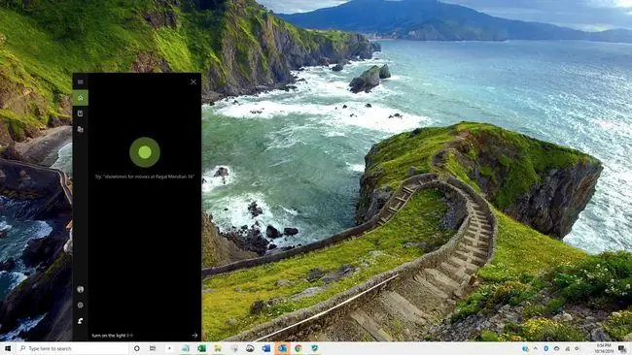Open the Action Center notifications
The height and width of the screenshot is (355, 632).
tap(622, 348)
